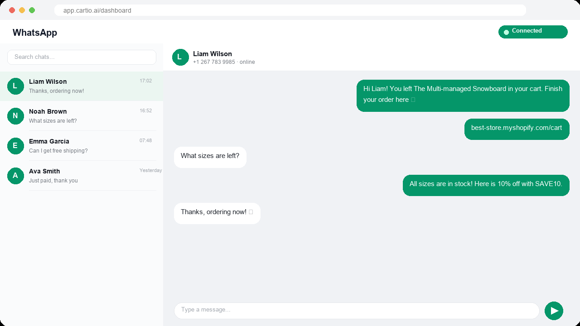Open the Emma Garcia conversation
Screen dimensions: 580x326
coord(82,146)
